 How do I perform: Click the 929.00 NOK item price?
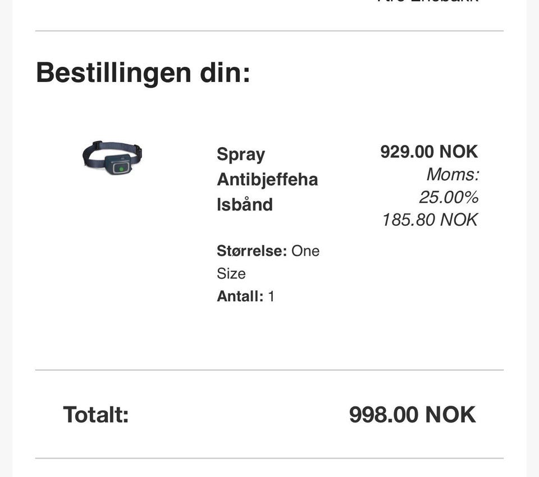tap(429, 151)
